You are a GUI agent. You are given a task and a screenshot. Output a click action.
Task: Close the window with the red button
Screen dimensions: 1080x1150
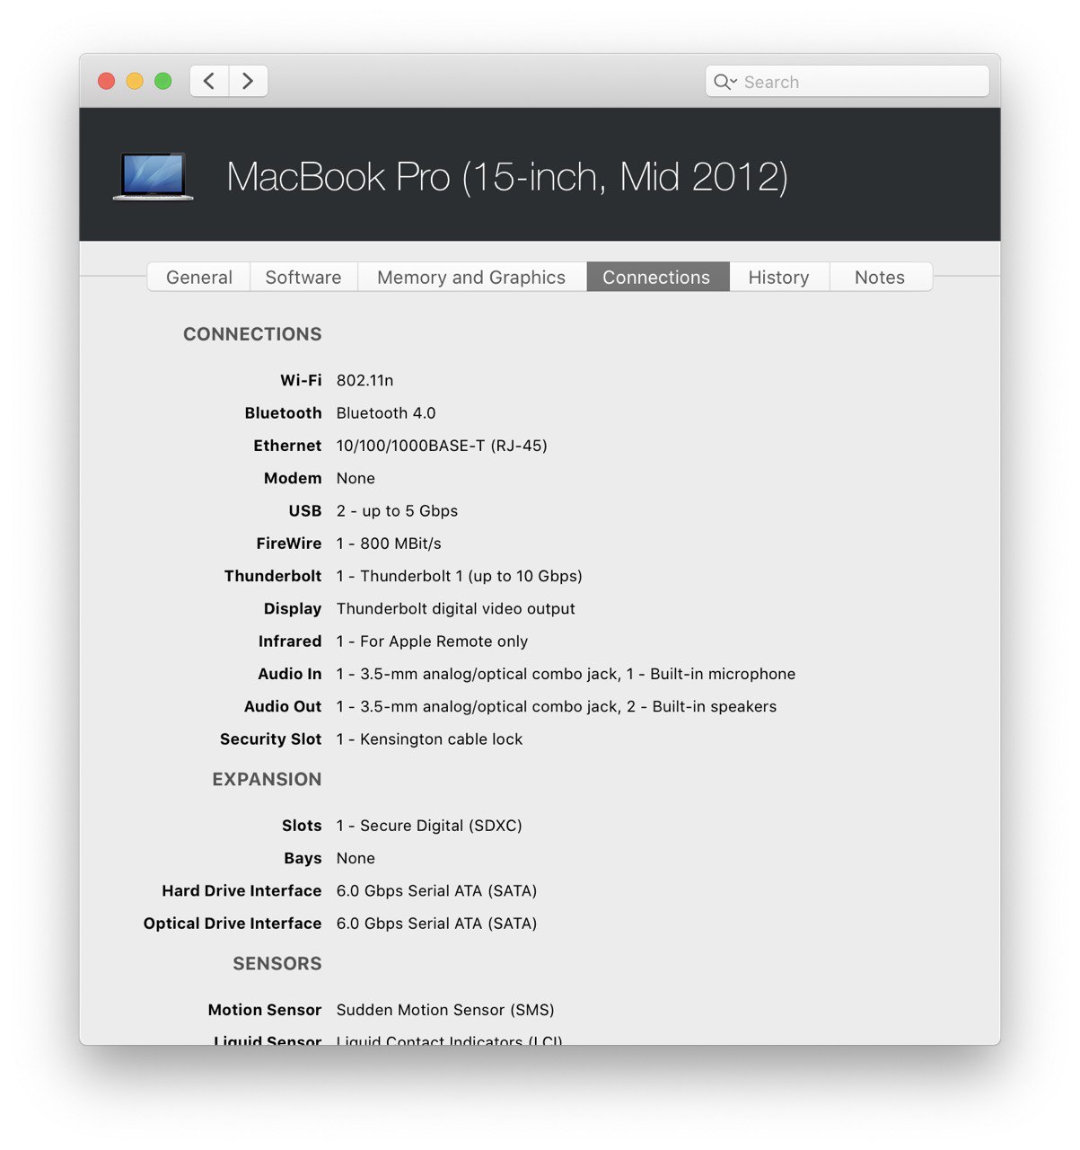point(106,81)
